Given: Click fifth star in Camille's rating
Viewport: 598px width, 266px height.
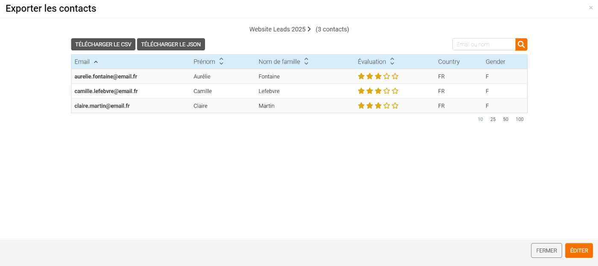Looking at the screenshot, I should [x=395, y=91].
